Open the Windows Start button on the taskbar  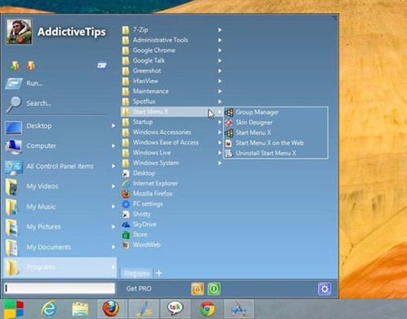[14, 309]
